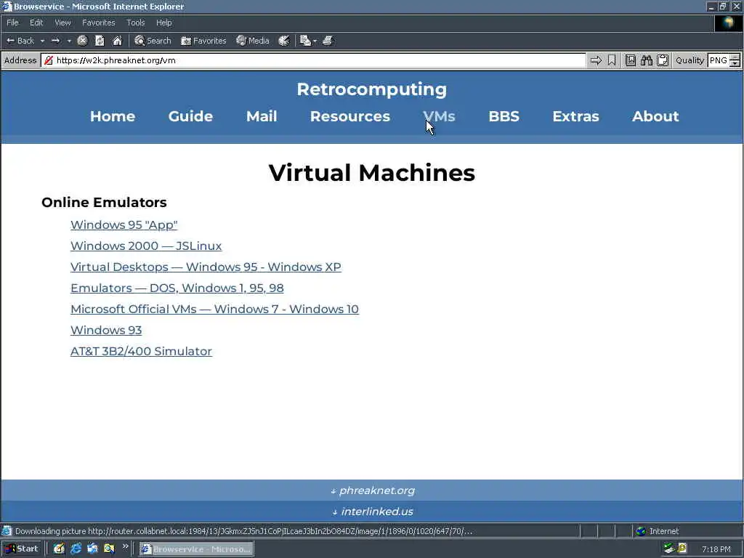
Task: Click the Quality PNG value field
Action: click(718, 60)
